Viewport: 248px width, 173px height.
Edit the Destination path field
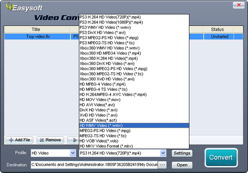[94, 165]
